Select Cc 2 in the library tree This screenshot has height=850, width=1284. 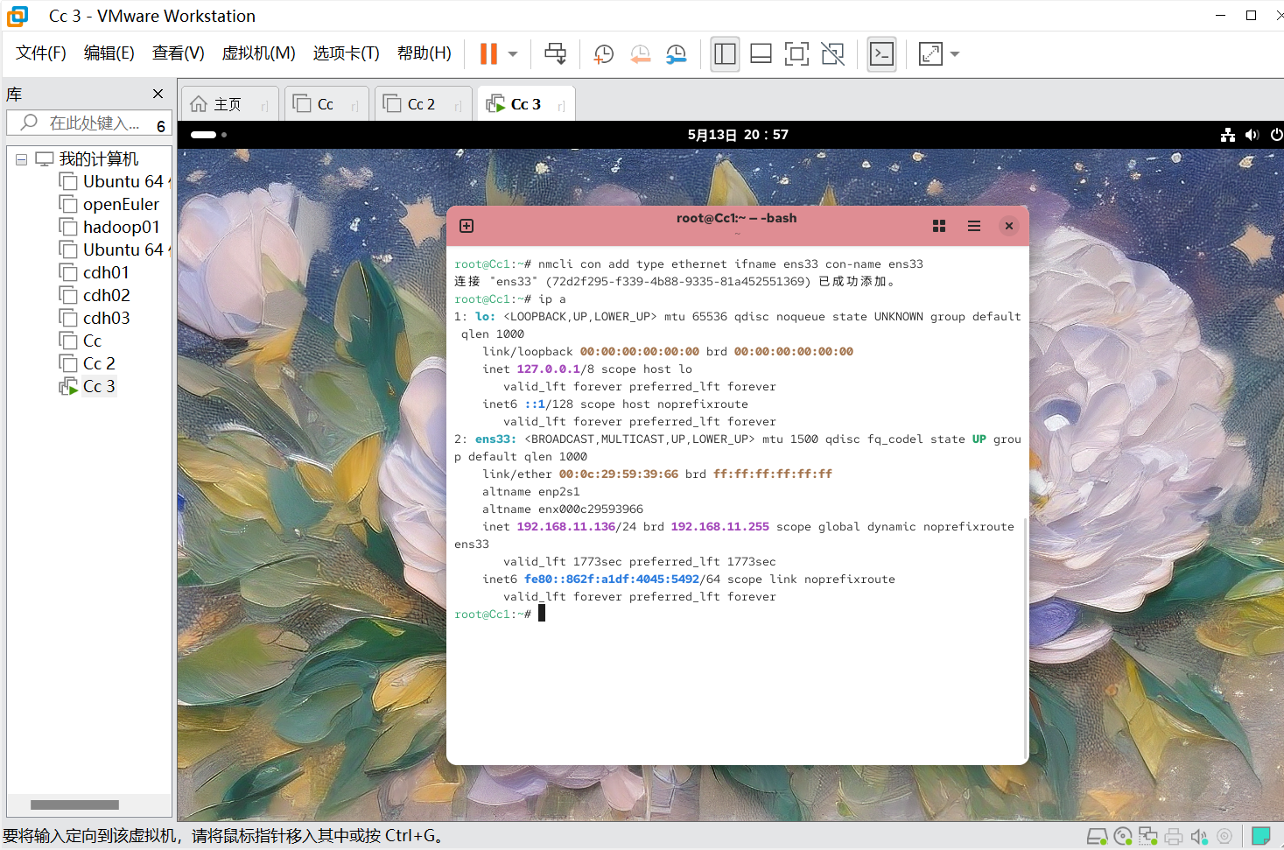tap(99, 363)
